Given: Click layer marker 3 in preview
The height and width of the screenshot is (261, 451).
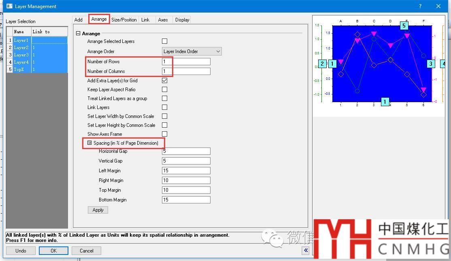Looking at the screenshot, I should (x=431, y=64).
